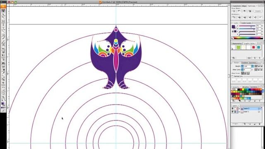Image resolution: width=265 pixels, height=149 pixels.
Task: Select the Pen tool
Action: click(x=3, y=25)
